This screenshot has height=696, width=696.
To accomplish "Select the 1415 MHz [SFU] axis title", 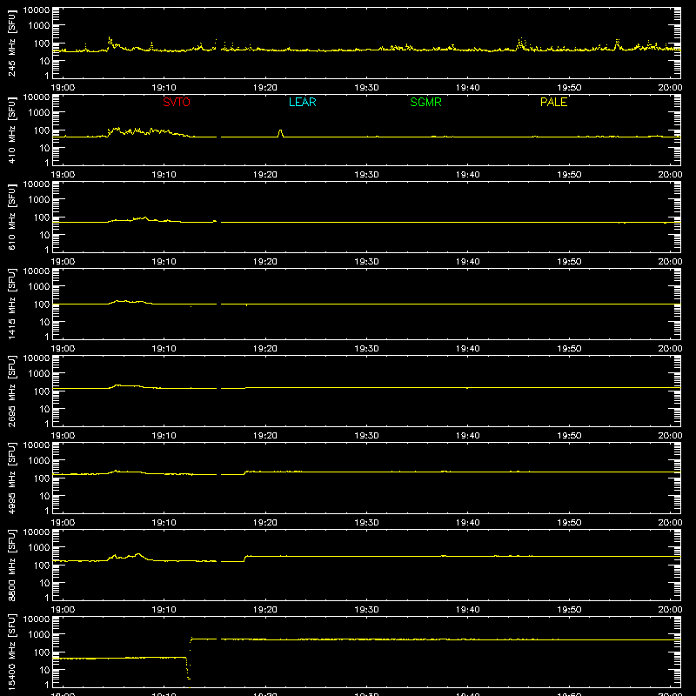I will 11,304.
